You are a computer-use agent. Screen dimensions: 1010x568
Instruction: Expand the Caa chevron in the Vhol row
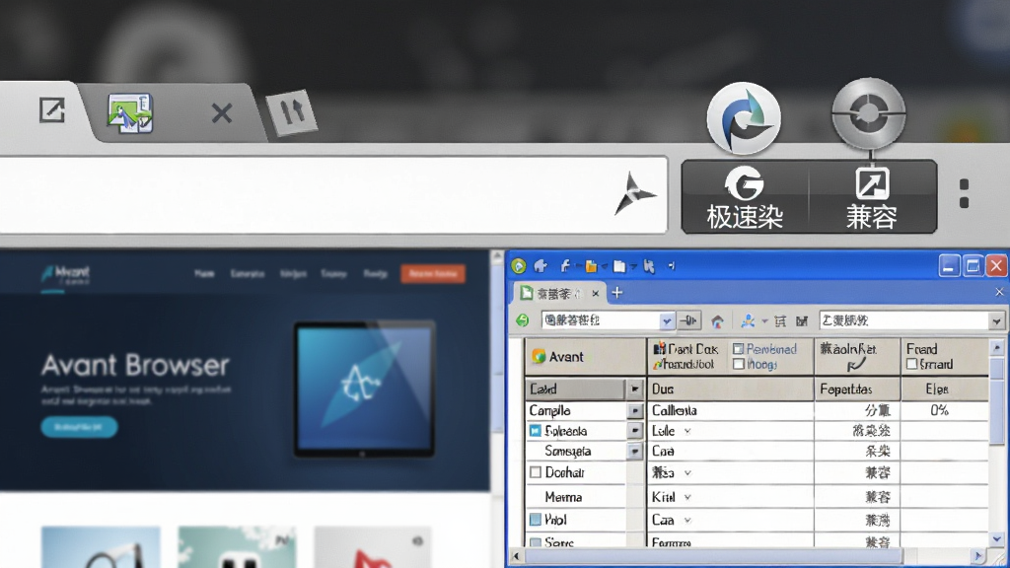click(687, 521)
